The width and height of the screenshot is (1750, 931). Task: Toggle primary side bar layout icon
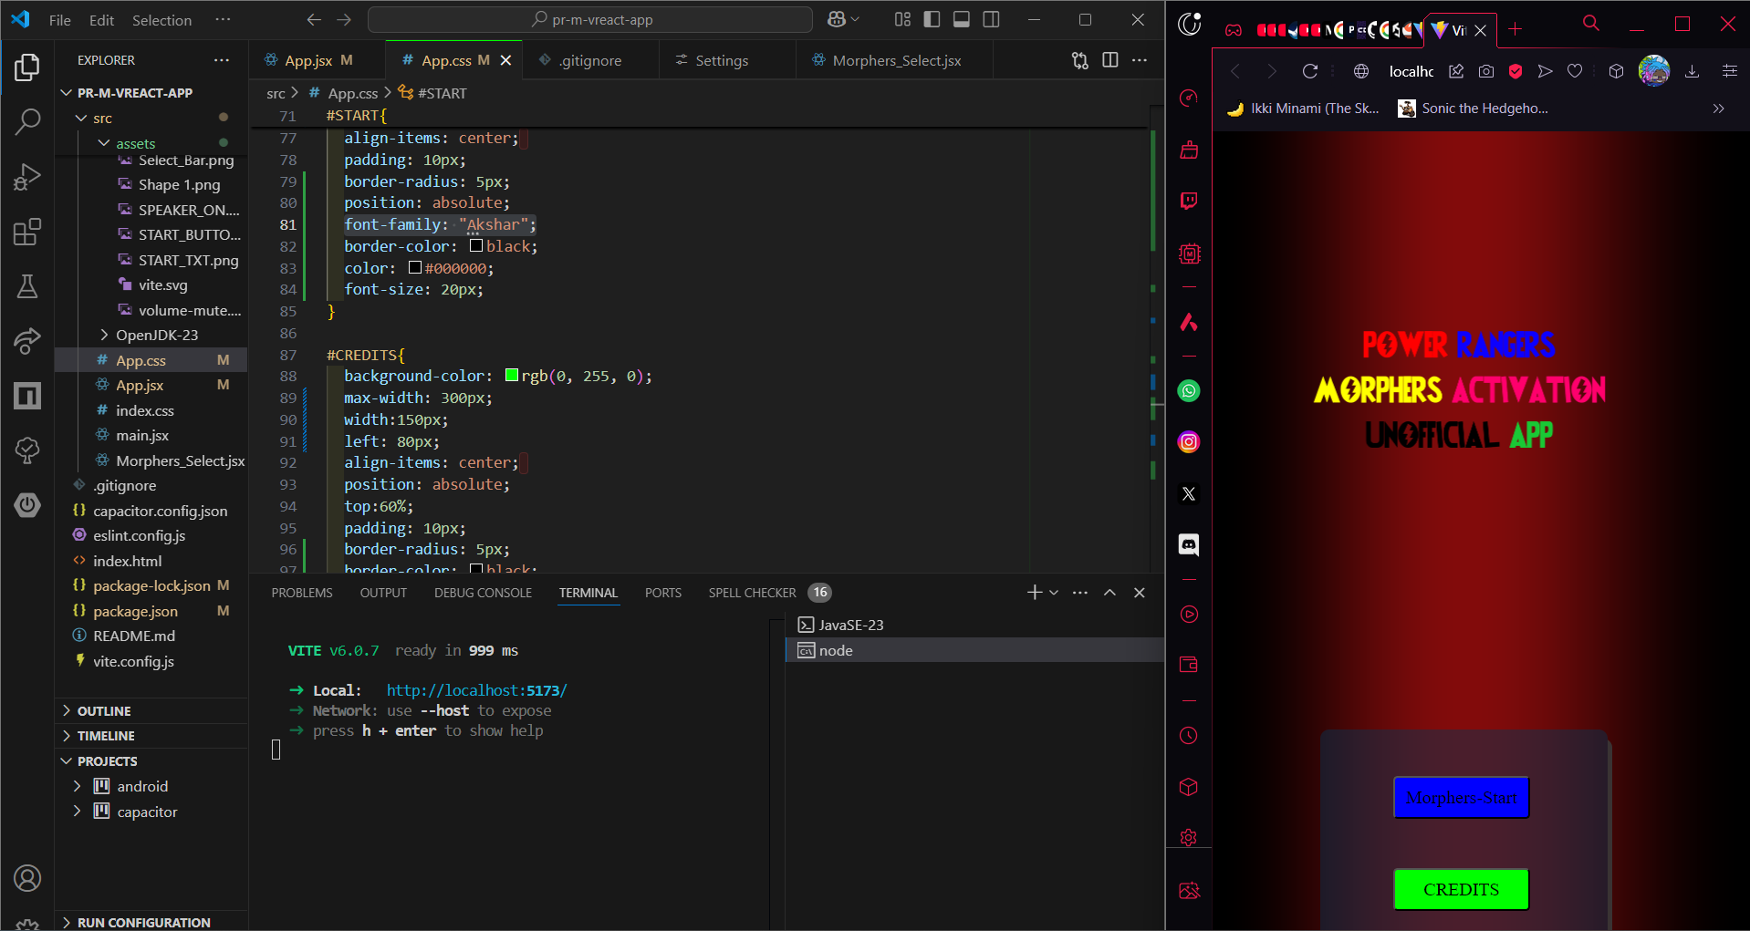click(932, 19)
